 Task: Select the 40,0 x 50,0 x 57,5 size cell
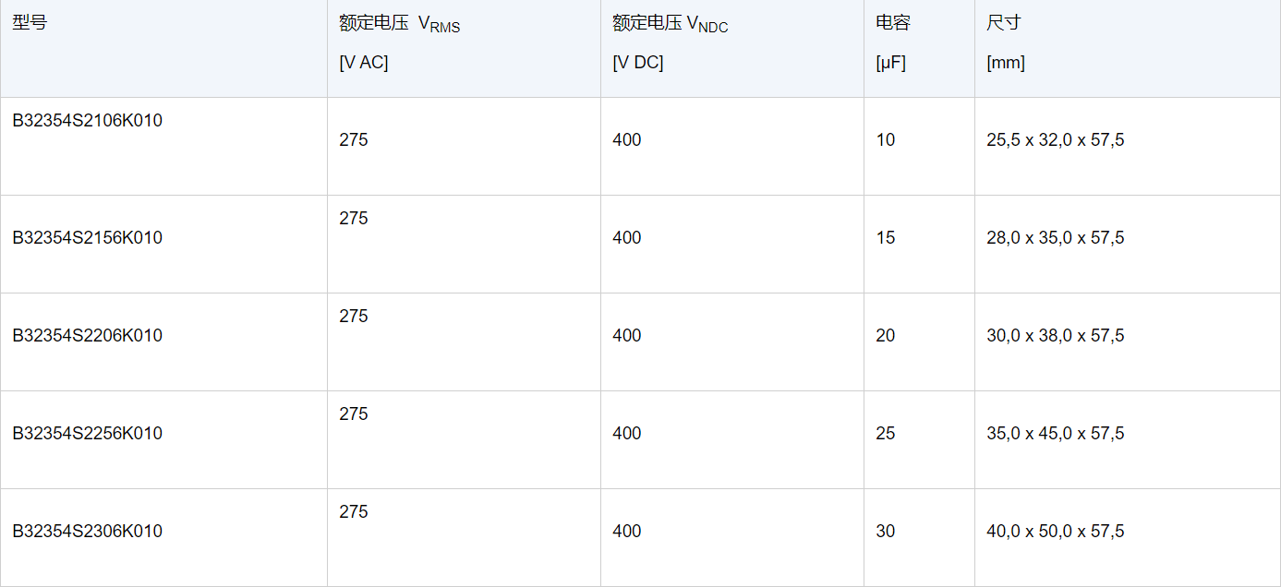pyautogui.click(x=1055, y=532)
